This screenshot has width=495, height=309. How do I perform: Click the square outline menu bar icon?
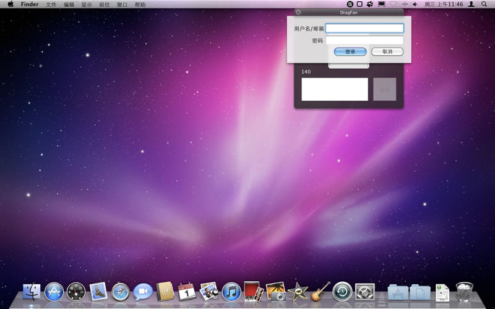point(359,4)
